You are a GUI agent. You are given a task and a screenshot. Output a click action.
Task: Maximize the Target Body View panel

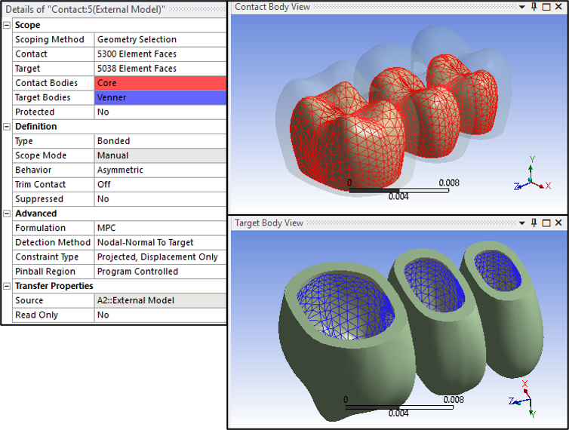(x=546, y=223)
